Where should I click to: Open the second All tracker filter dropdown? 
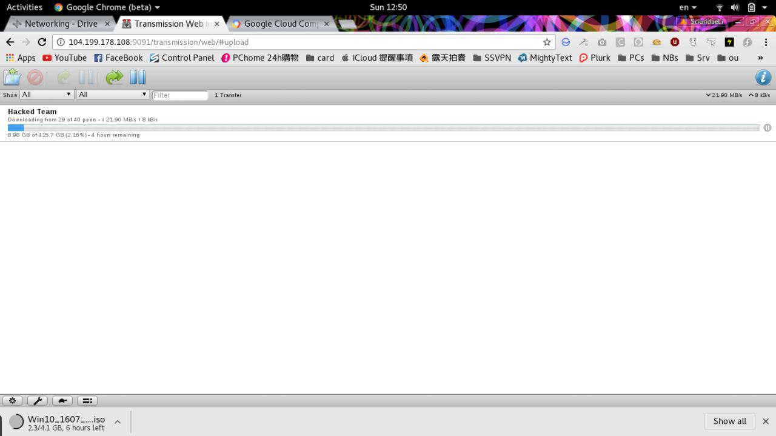pos(113,95)
